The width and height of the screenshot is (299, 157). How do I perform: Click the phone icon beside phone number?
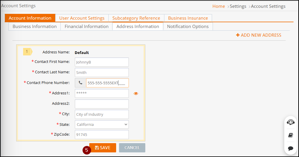(81, 83)
